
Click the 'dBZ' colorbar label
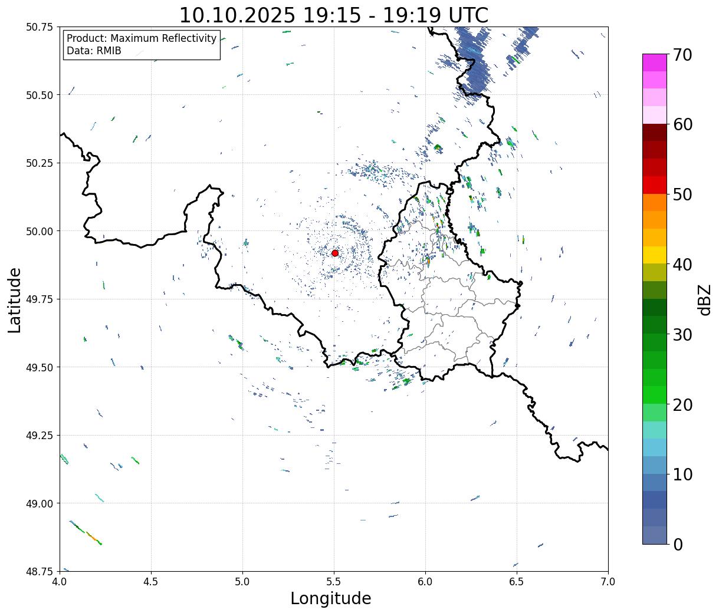(x=704, y=299)
